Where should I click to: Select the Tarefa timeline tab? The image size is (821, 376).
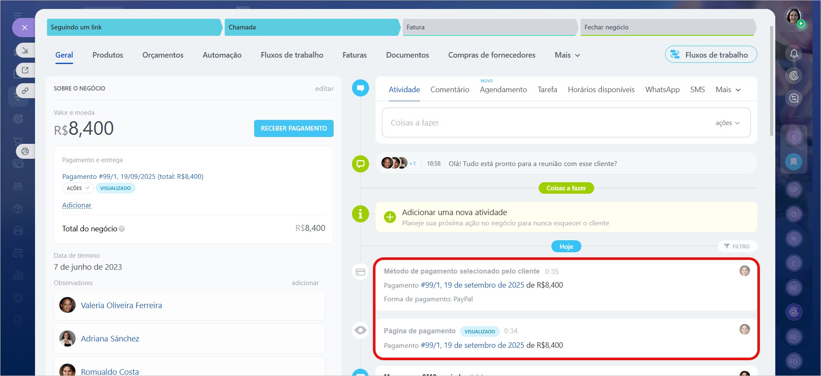pos(547,90)
